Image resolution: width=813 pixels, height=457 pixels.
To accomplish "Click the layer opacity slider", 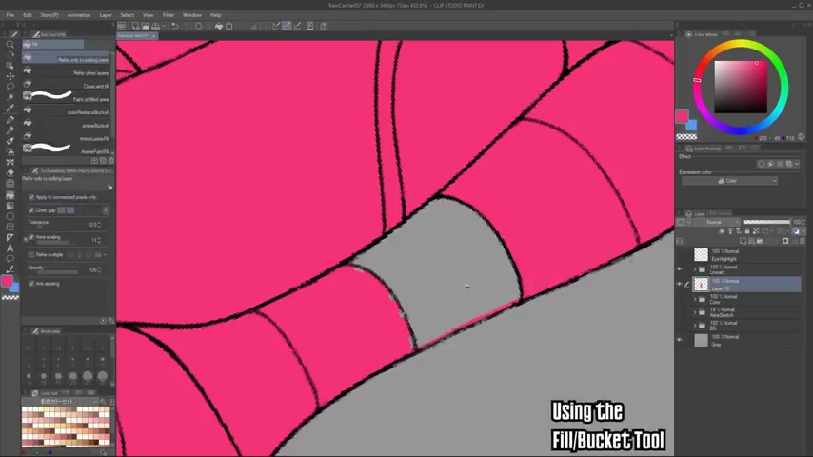I will (766, 222).
